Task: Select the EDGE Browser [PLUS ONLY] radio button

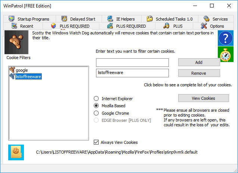Action: coord(96,120)
